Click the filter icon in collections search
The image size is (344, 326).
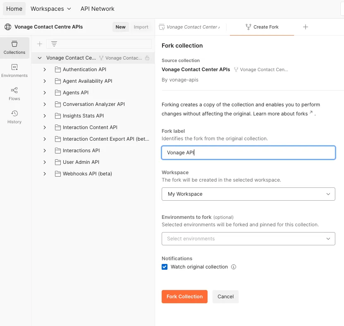[54, 44]
